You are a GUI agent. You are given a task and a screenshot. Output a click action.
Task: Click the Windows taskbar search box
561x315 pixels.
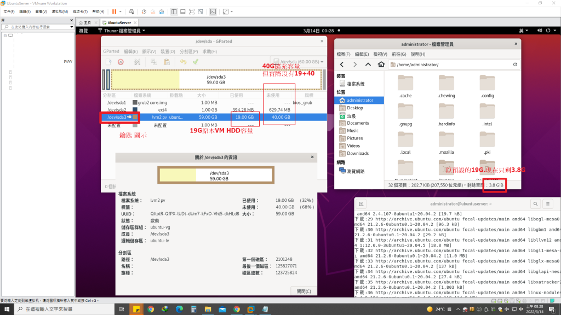pyautogui.click(x=65, y=309)
